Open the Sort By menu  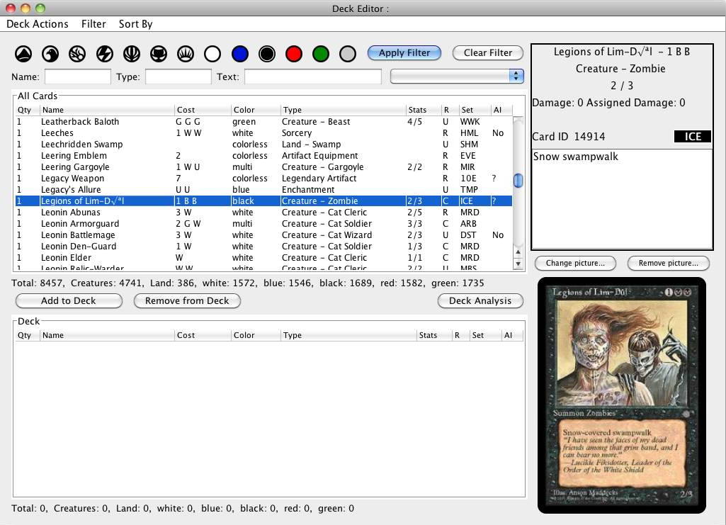[135, 24]
